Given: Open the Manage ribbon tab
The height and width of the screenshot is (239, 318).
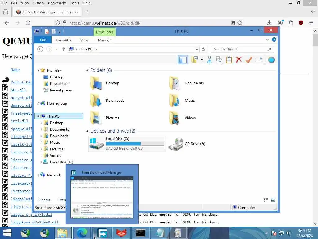Looking at the screenshot, I should (x=105, y=40).
